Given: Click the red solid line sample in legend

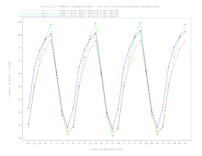Looking at the screenshot, I should pyautogui.click(x=40, y=11).
